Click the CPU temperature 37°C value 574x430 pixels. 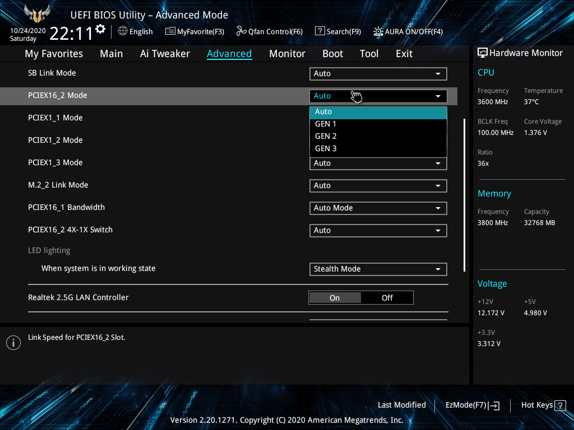pos(531,102)
